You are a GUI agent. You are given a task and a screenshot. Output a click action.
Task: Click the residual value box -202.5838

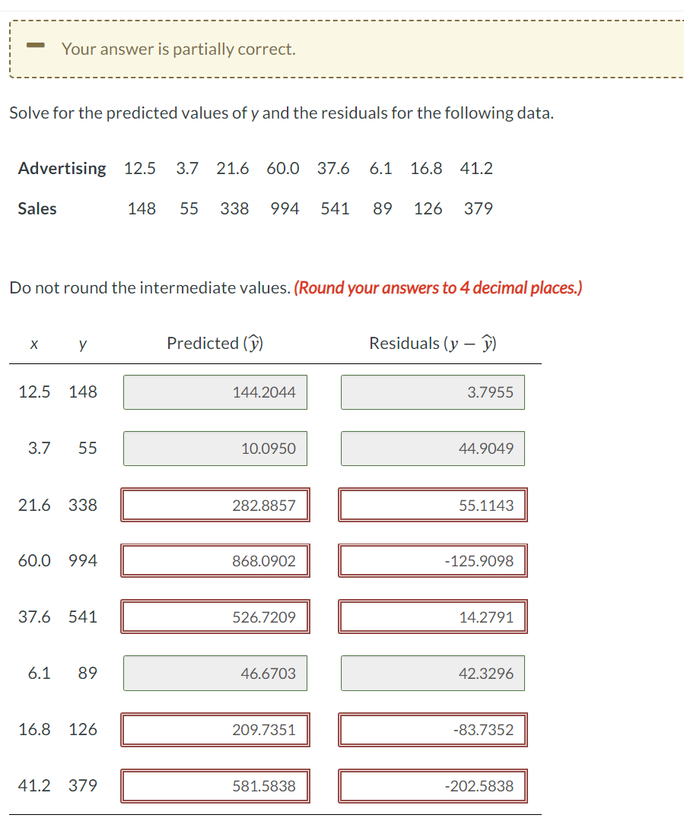433,786
